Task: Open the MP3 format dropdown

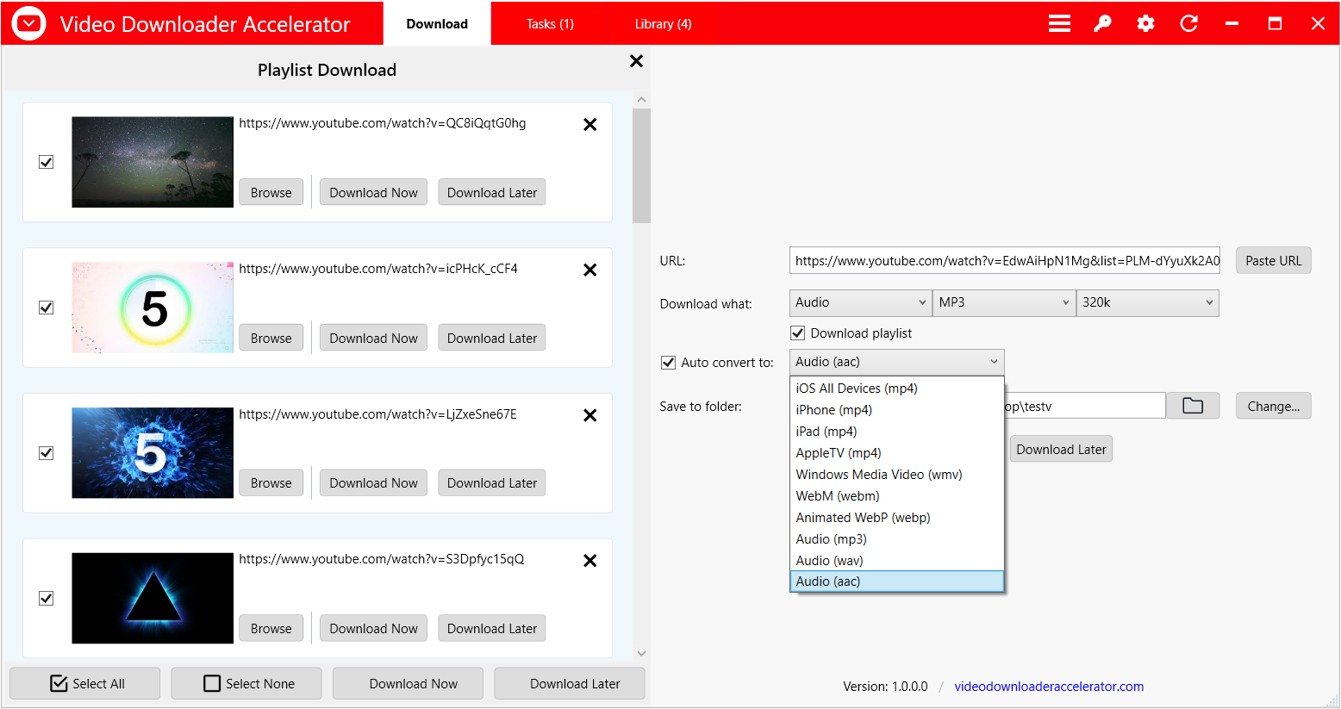Action: coord(1003,302)
